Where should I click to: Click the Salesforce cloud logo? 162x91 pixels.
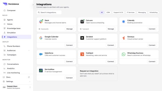[x=41, y=54]
